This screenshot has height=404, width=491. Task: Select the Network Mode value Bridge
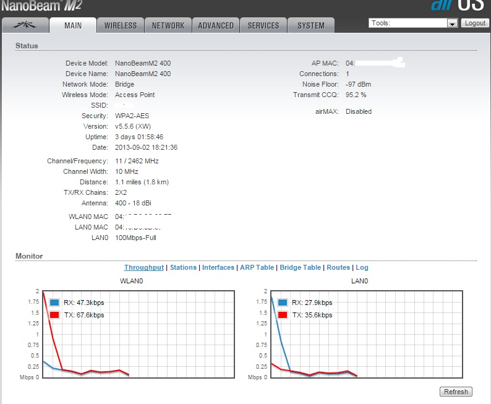point(125,84)
